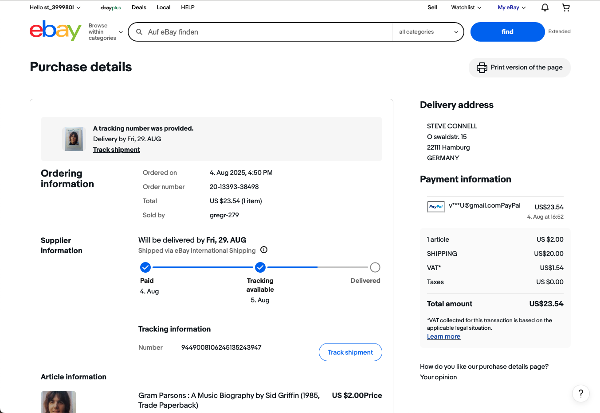
Task: Click the search magnifier icon
Action: (x=139, y=32)
